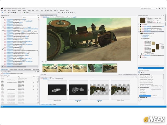Click the Alphabetical sort icon in Properties
167x125 pixels.
pyautogui.click(x=141, y=72)
